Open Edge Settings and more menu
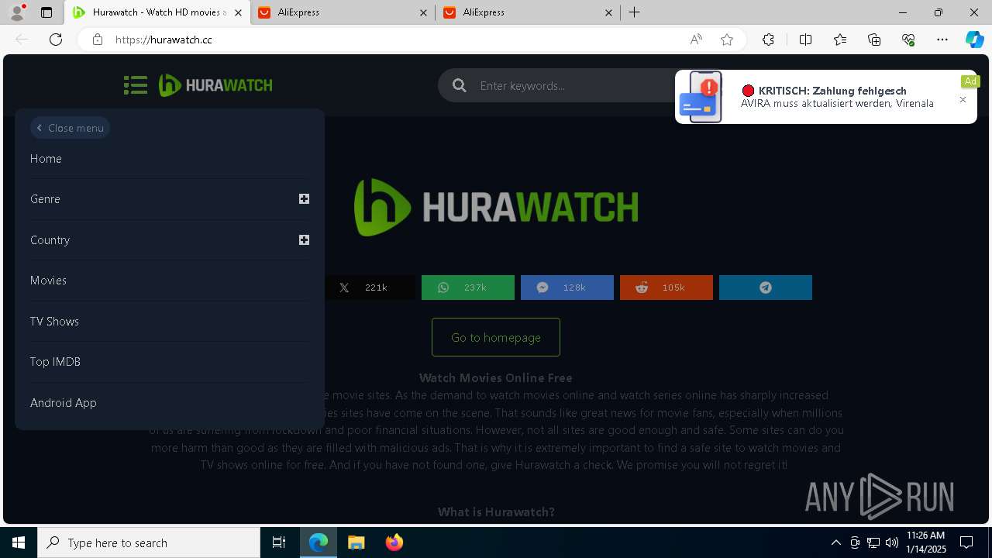992x558 pixels. [942, 40]
